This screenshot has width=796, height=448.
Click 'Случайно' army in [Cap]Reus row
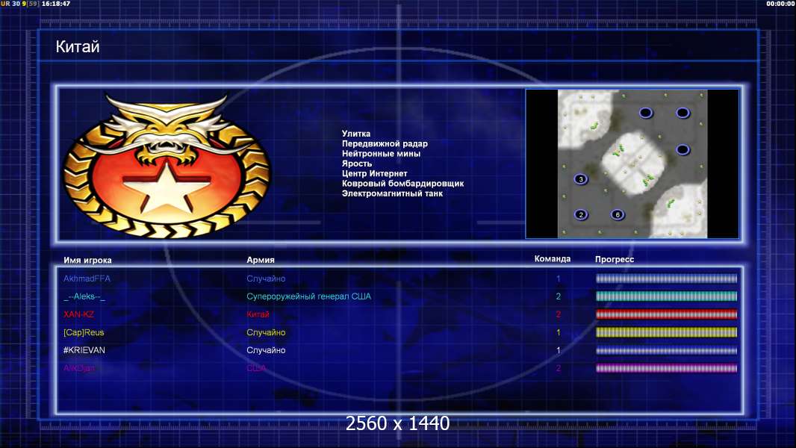click(266, 332)
